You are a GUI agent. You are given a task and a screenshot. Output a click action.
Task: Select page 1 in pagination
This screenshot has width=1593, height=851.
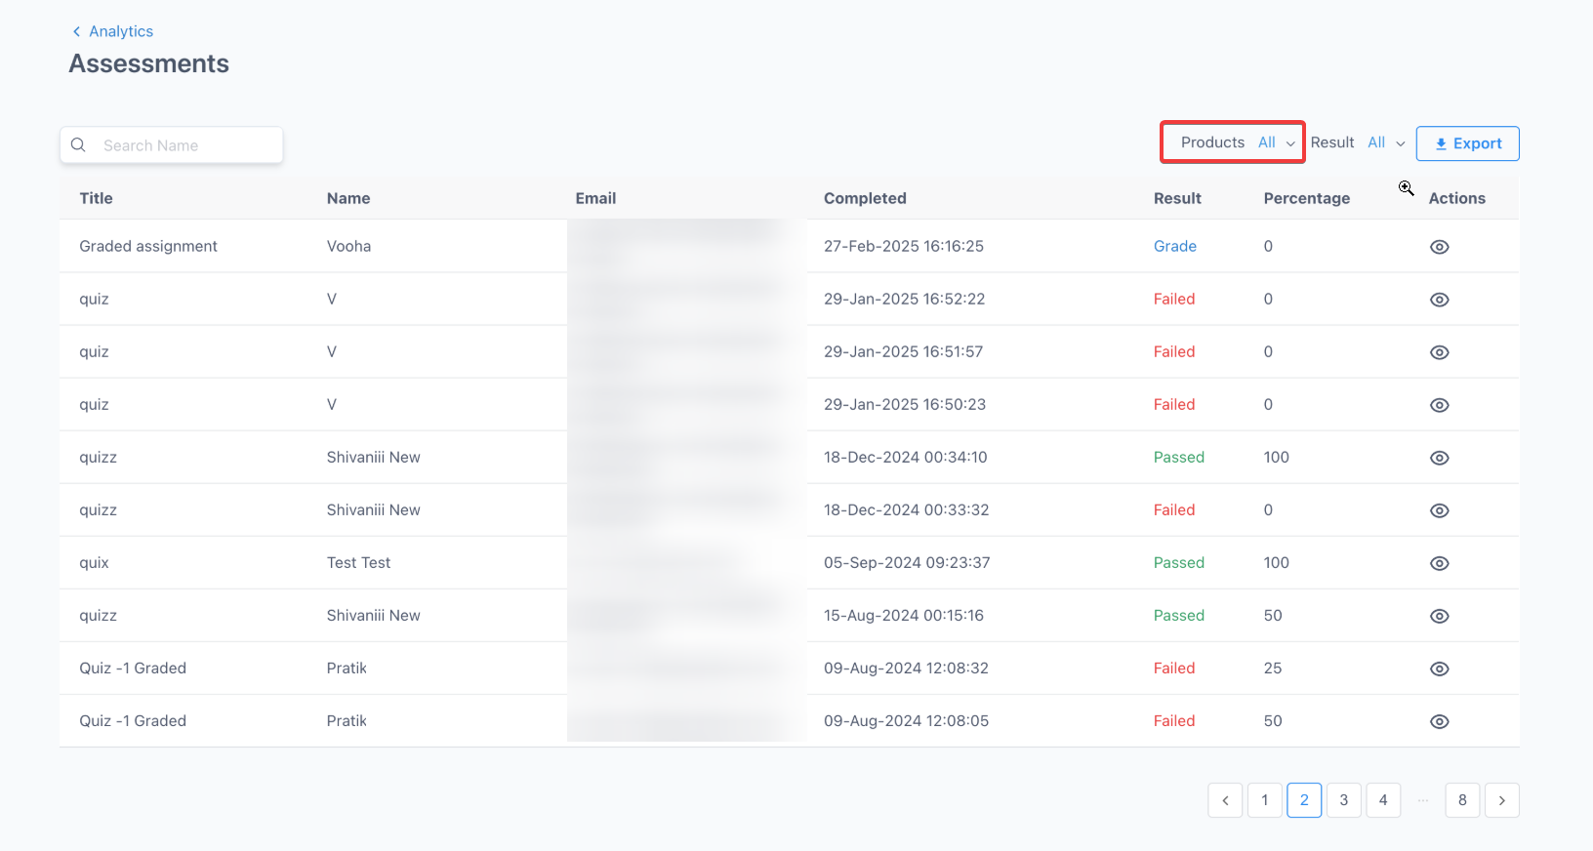[x=1264, y=800]
